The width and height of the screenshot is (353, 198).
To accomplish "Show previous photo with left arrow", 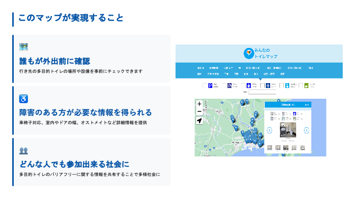I will tap(269, 131).
